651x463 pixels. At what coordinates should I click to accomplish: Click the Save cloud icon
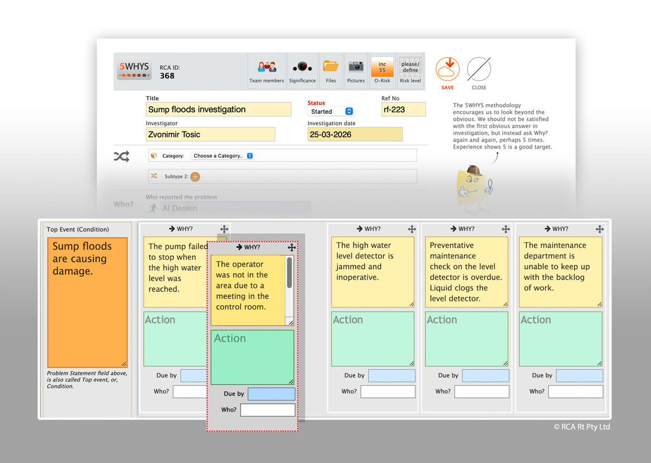[448, 70]
